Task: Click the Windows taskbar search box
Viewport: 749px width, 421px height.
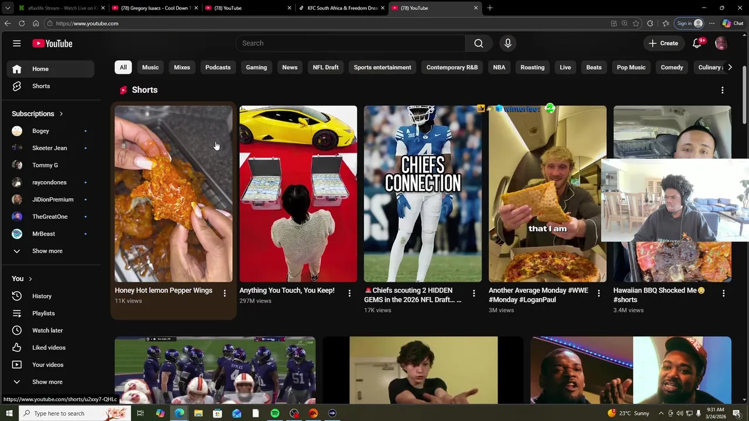Action: [75, 413]
